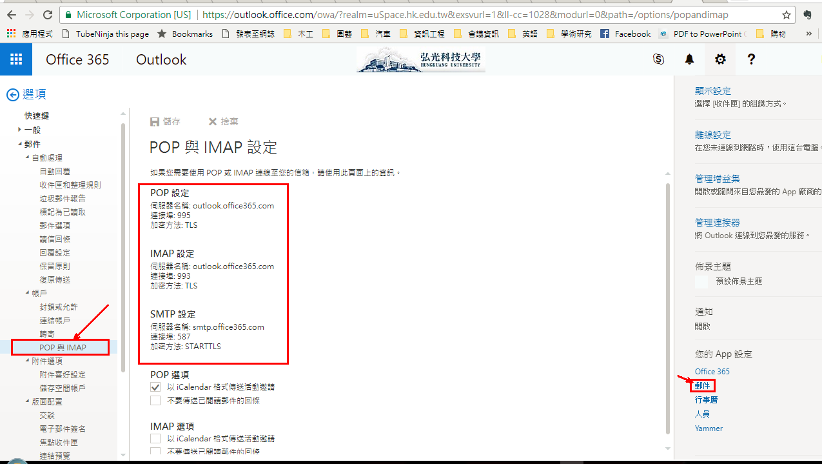
Task: Click the Evernote extension icon
Action: (808, 14)
